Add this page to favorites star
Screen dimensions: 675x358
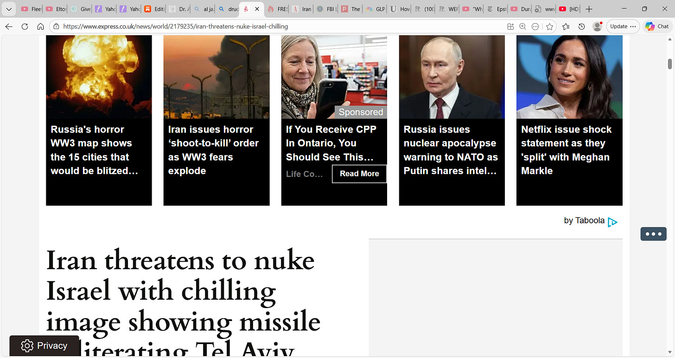point(550,26)
